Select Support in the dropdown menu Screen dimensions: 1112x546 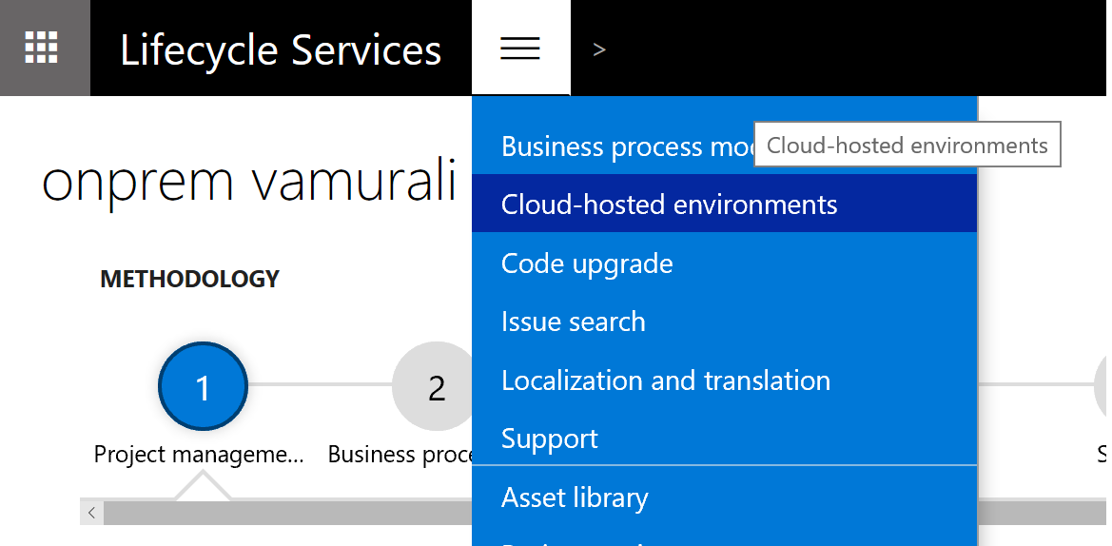pos(724,439)
